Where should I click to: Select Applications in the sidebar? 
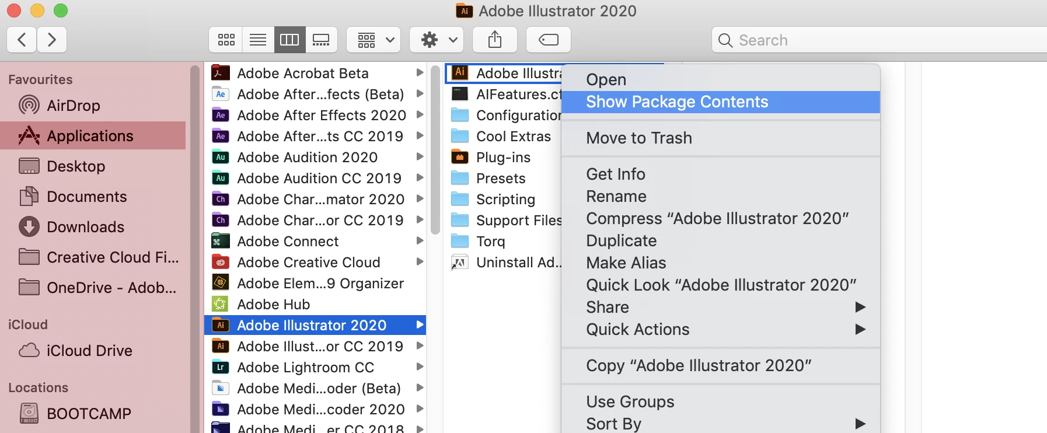93,136
